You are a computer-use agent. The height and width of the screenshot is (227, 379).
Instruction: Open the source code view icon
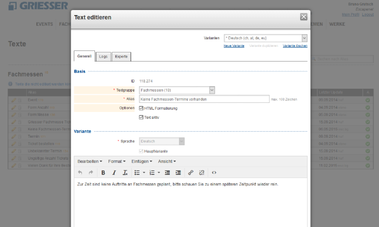point(214,173)
